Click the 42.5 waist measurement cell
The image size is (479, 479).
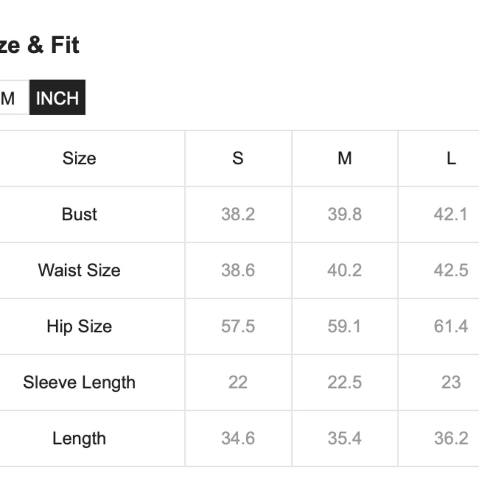click(x=451, y=270)
